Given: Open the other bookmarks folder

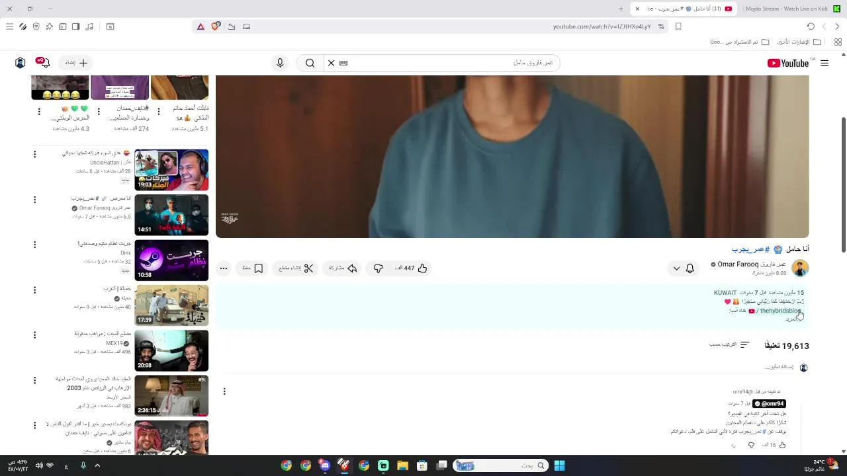Looking at the screenshot, I should pyautogui.click(x=799, y=42).
